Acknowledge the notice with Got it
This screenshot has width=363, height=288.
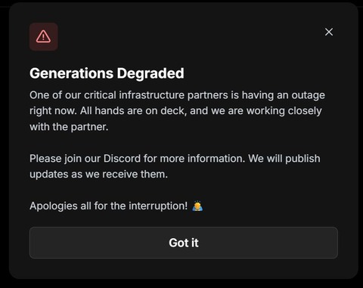[184, 243]
